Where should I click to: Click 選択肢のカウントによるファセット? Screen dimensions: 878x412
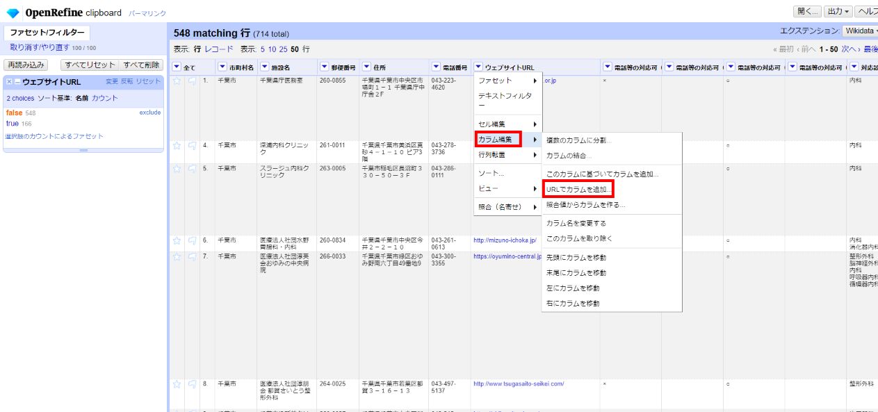(54, 136)
